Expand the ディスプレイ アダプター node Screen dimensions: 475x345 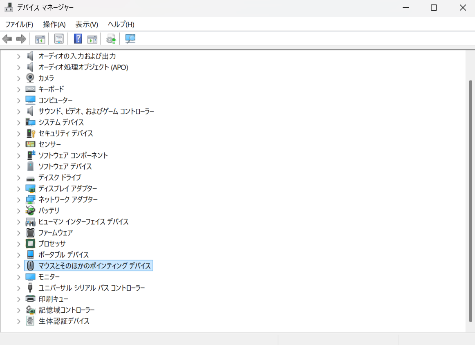coord(18,188)
